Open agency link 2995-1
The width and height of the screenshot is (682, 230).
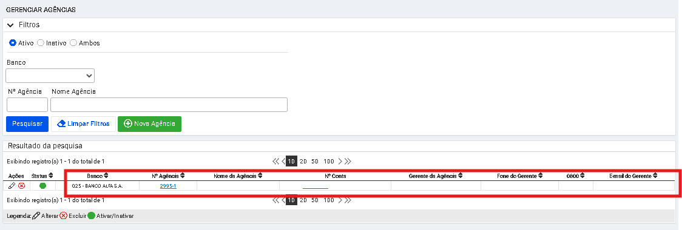point(168,186)
